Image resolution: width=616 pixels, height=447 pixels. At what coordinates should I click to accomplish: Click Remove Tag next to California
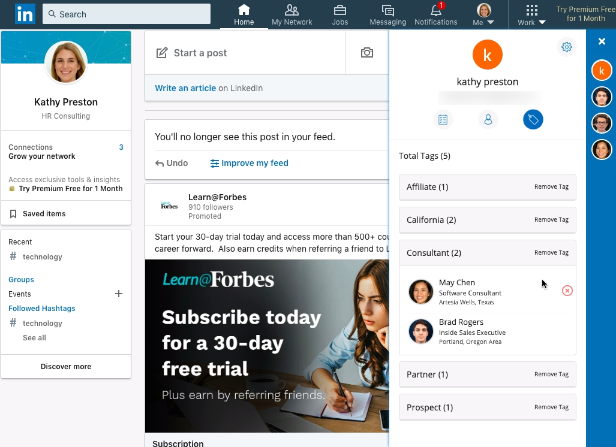551,219
